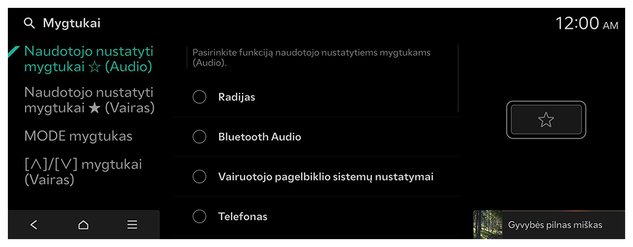Viewport: 633px width, 247px height.
Task: Click the star button preview icon
Action: (546, 120)
